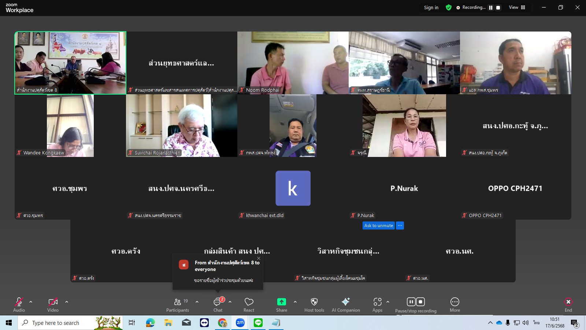Expand the video options chevron
Screen dimensions: 586x330
pos(67,302)
